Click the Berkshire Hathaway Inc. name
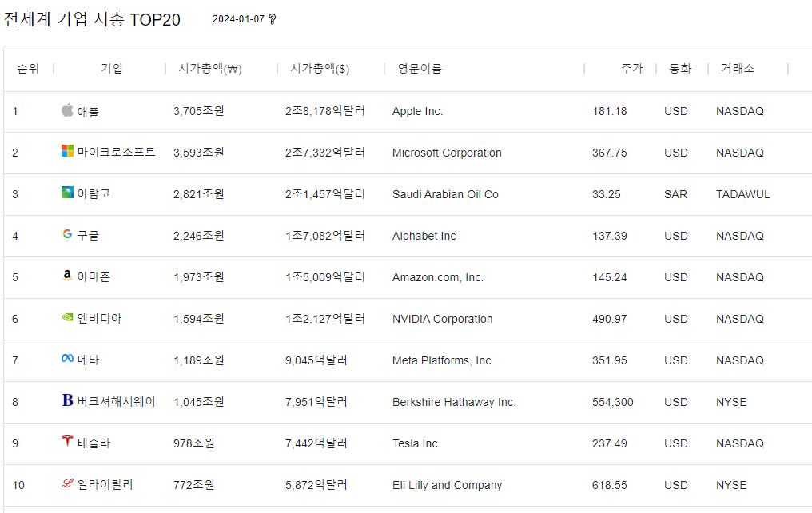The height and width of the screenshot is (513, 812). (454, 402)
